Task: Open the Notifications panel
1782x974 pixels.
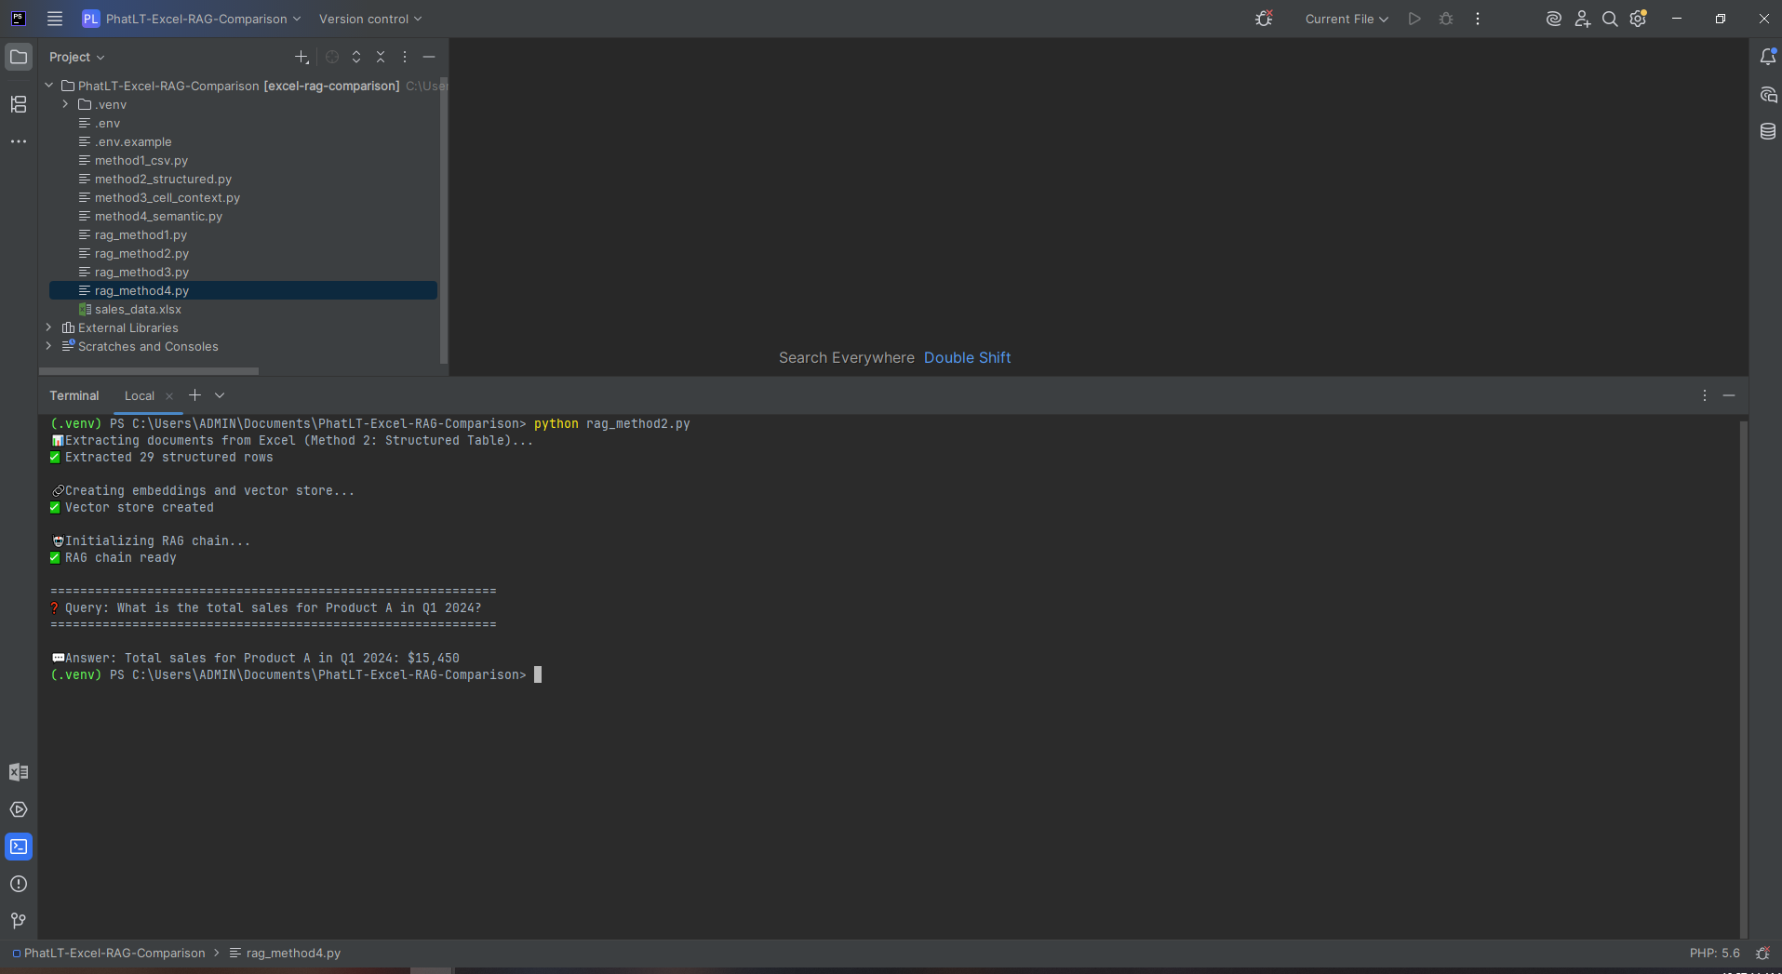Action: coord(1768,57)
